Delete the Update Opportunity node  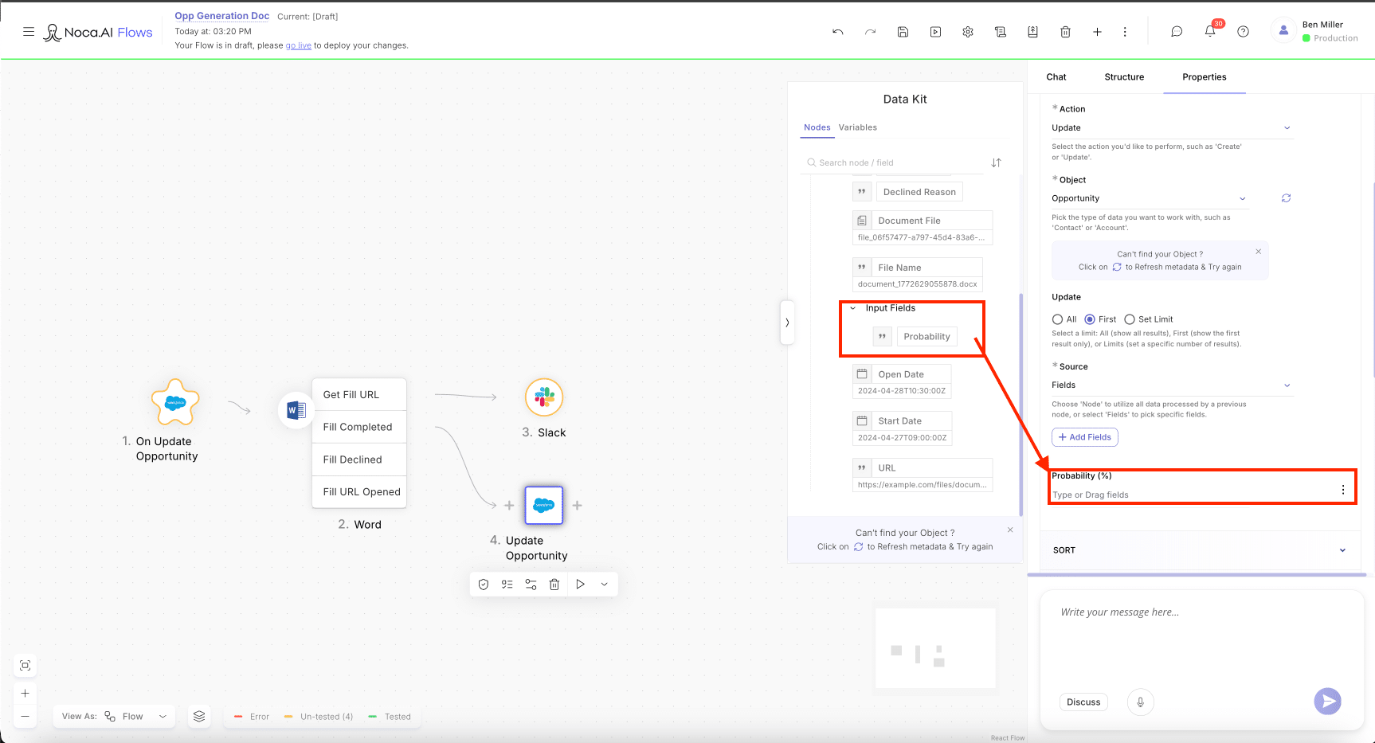(x=554, y=584)
